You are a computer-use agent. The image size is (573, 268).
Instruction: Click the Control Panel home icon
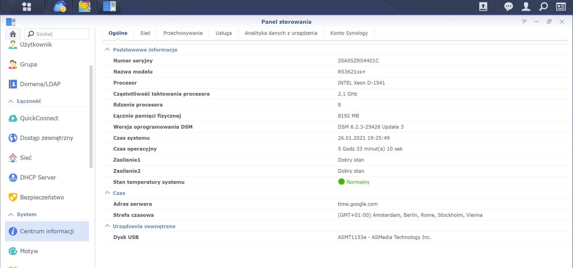[x=13, y=34]
